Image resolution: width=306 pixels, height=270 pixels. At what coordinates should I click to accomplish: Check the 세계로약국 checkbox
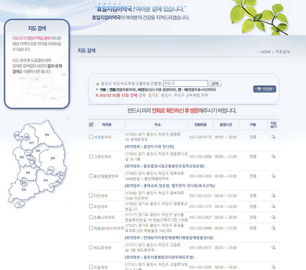[x=91, y=137]
